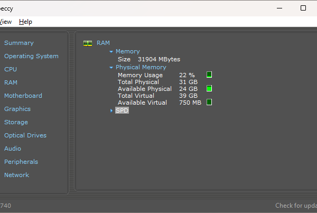
Task: Maximize the Speccy window
Action: pos(303,8)
